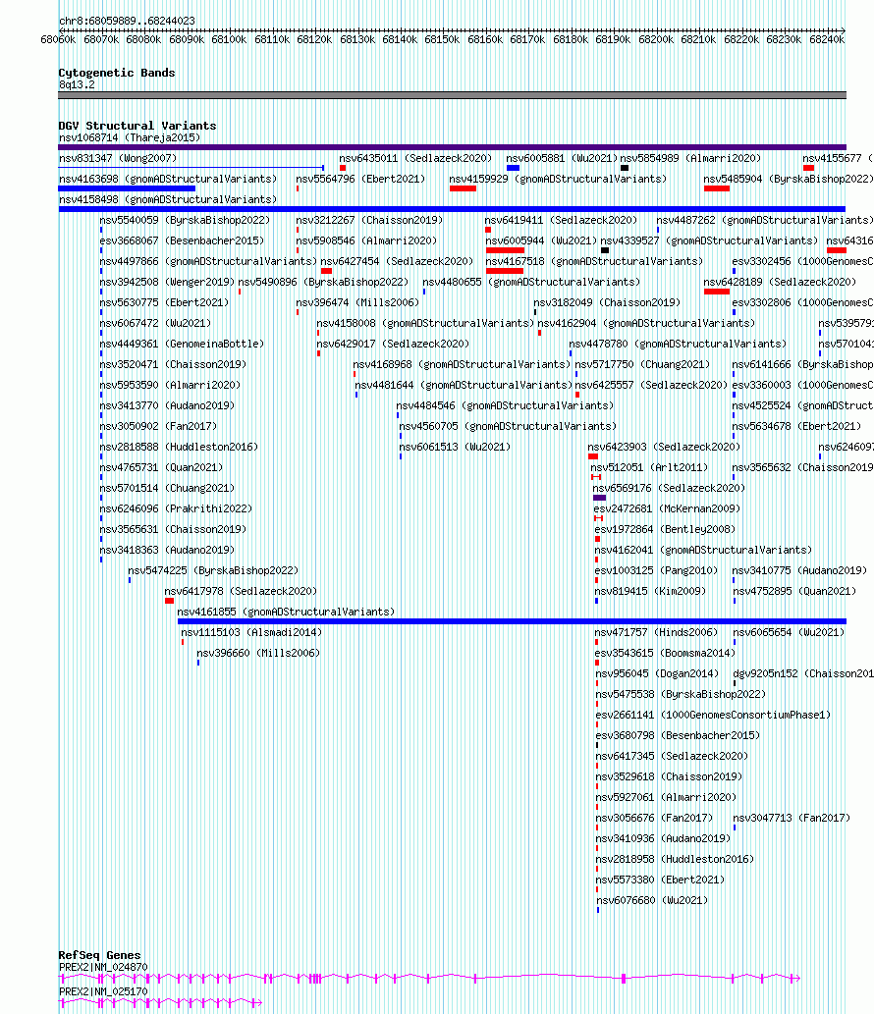Click the nsv4159929 (gnomADStructuralVariants) label

(x=558, y=179)
